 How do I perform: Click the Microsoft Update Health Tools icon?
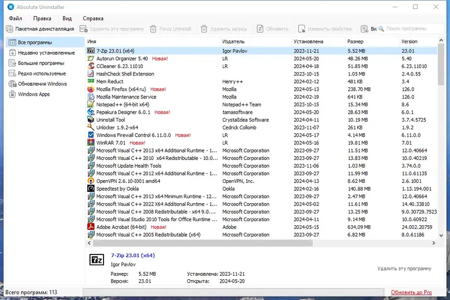point(91,165)
